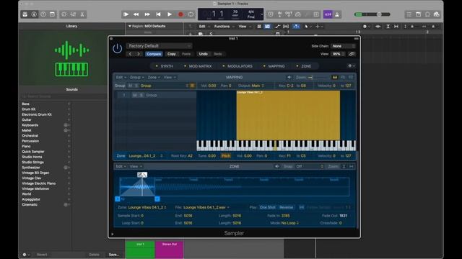Image resolution: width=462 pixels, height=259 pixels.
Task: Click the Logic Pro Cycle button
Action: [191, 14]
